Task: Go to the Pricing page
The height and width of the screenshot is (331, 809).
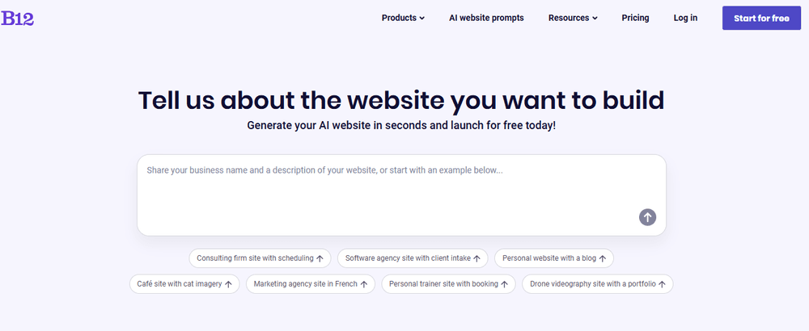Action: click(635, 18)
